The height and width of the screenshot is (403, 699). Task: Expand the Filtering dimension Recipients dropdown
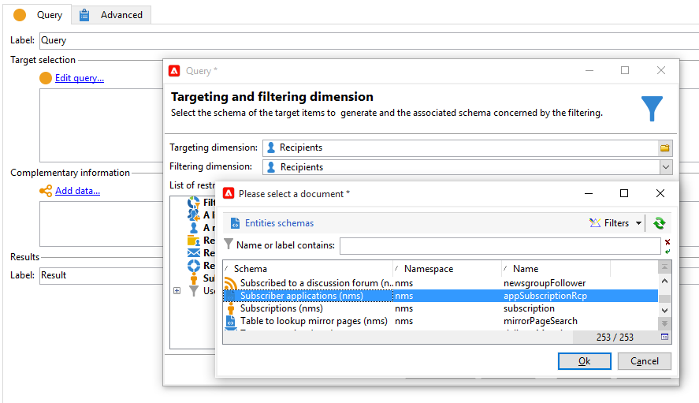coord(666,167)
